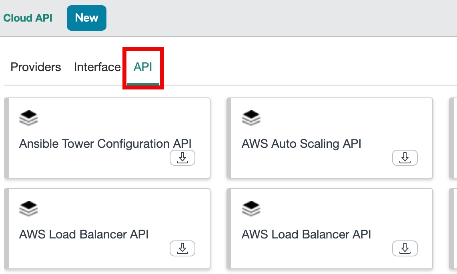The image size is (457, 274).
Task: Download AWS Load Balancer API beneath Auto Scaling card
Action: click(405, 248)
